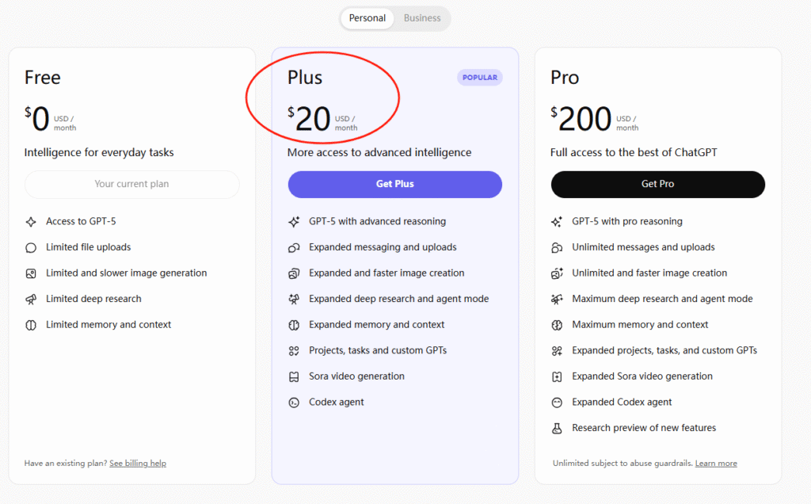Click the Plus plan title
This screenshot has height=504, width=811.
(305, 78)
